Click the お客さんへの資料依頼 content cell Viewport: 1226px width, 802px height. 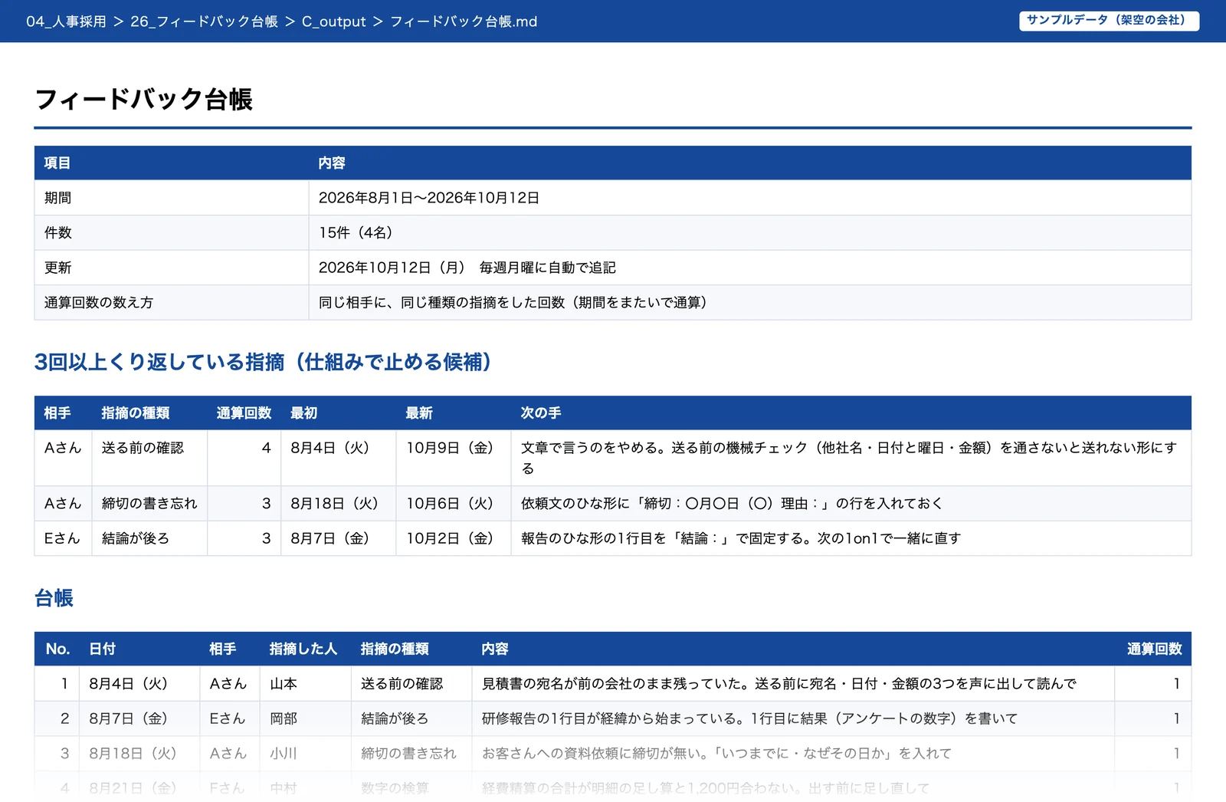[793, 754]
